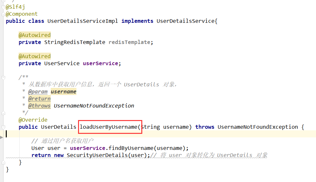The image size is (316, 182).
Task: Click the UserDetails return type
Action: point(59,127)
